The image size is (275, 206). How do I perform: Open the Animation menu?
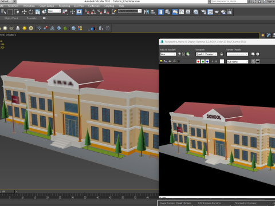(x=29, y=6)
